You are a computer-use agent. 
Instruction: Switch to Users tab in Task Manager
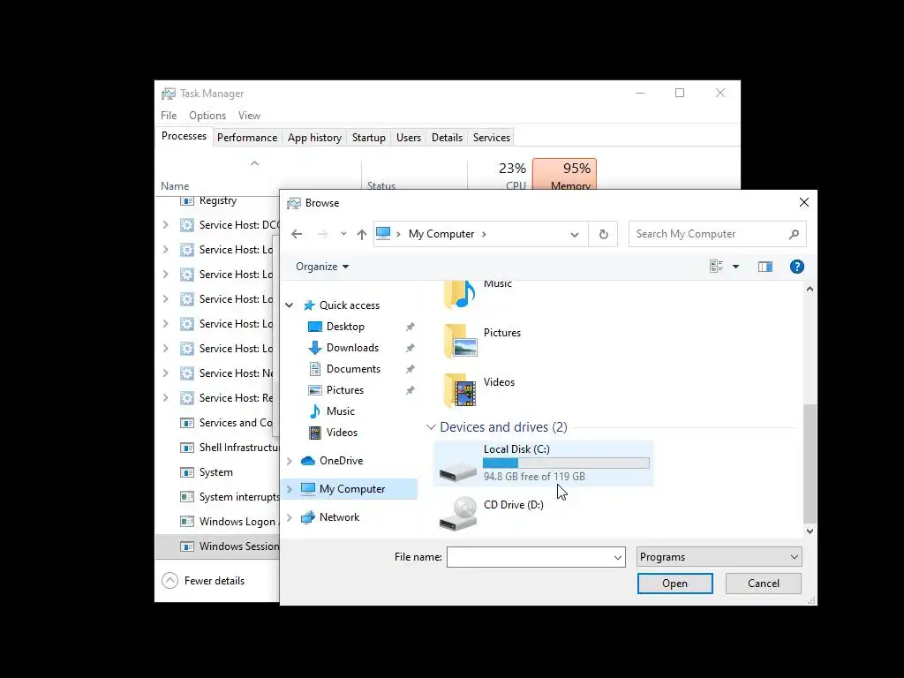408,137
